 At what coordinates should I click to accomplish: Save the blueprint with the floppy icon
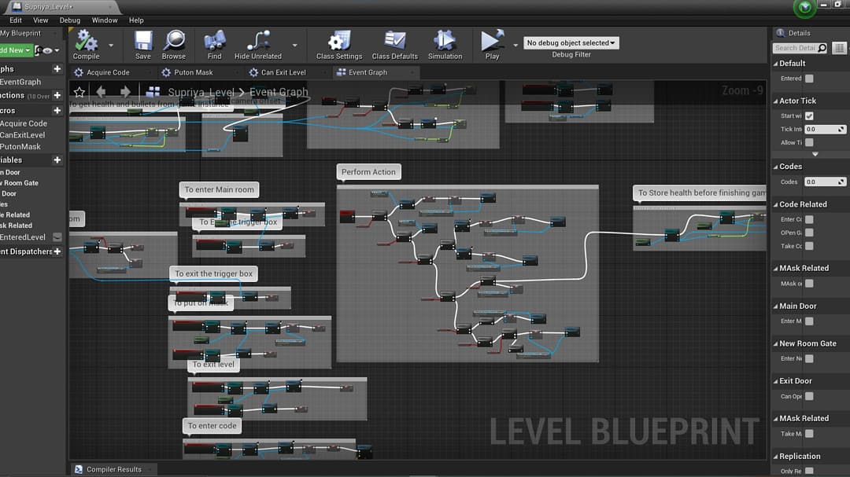click(x=143, y=44)
